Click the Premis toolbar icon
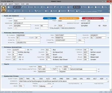112x93 pixels. point(71,11)
